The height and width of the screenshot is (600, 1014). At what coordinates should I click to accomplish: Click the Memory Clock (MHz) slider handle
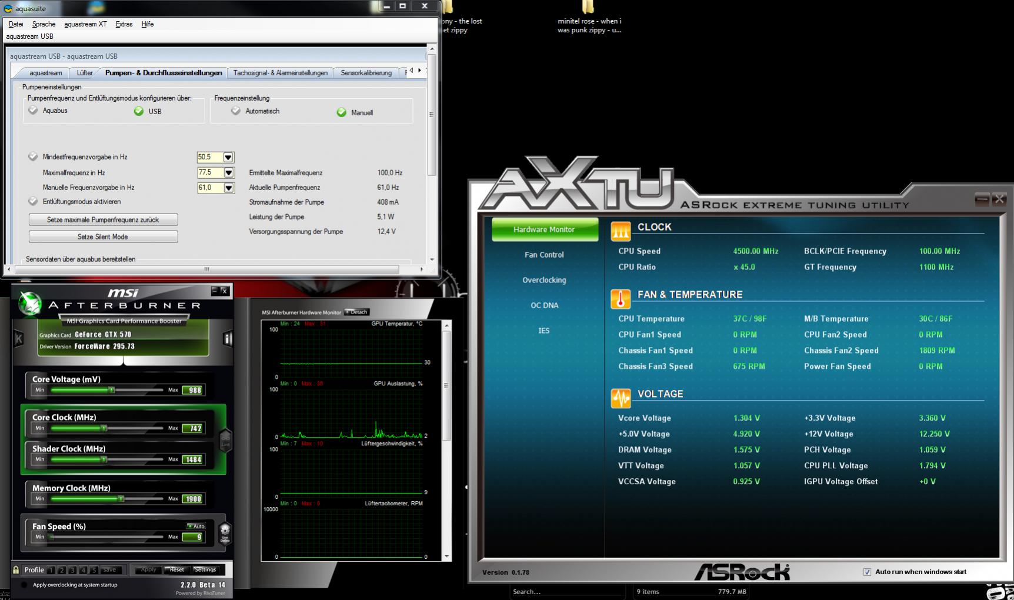coord(121,499)
